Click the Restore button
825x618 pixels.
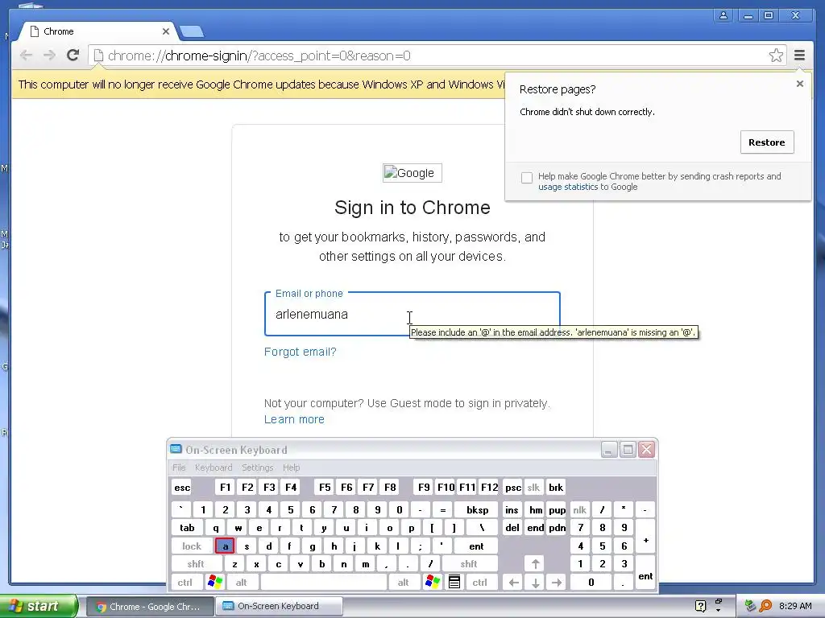tap(767, 142)
